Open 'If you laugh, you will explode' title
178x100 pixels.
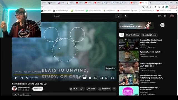[x=150, y=52]
